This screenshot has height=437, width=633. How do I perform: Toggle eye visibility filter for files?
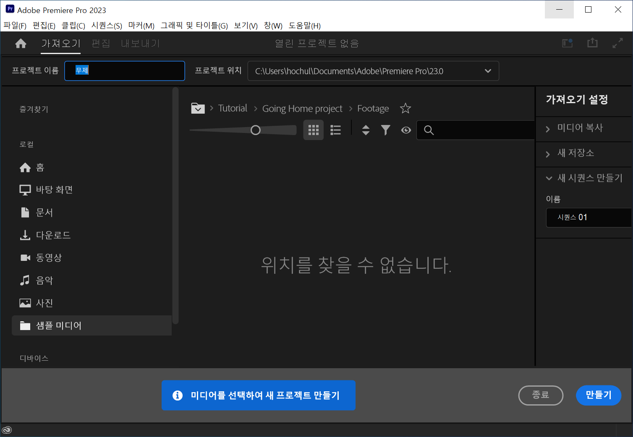pos(406,130)
